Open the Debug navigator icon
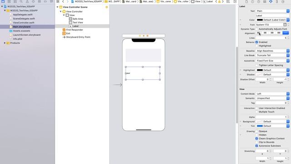Image resolution: width=291 pixels, height=164 pixels. click(40, 1)
